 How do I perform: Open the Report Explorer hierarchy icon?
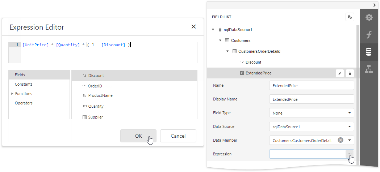369,69
